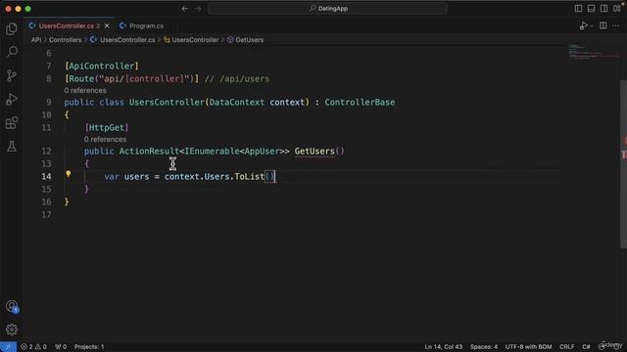
Task: Open the Run and Debug view
Action: [x=12, y=99]
